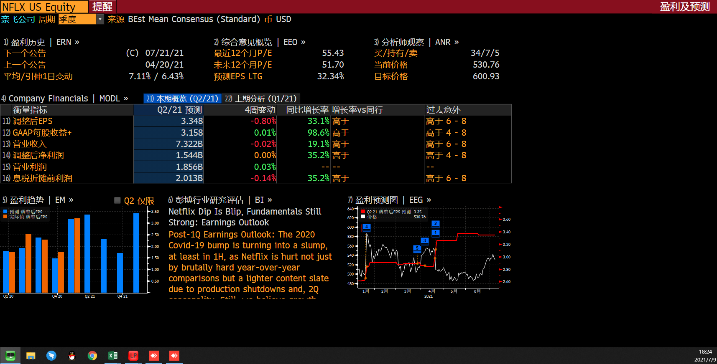Open 彭博行业研究评估 BI section
Screen dimensions: 717x364
click(x=220, y=200)
